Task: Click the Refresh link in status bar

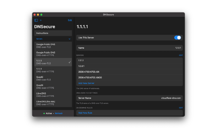Action: (x=59, y=113)
